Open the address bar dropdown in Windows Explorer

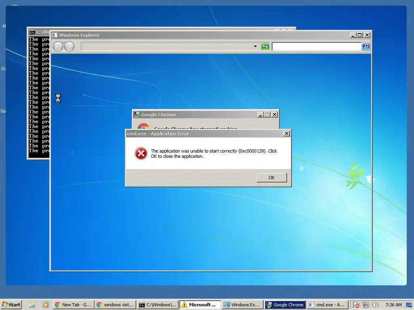[255, 46]
